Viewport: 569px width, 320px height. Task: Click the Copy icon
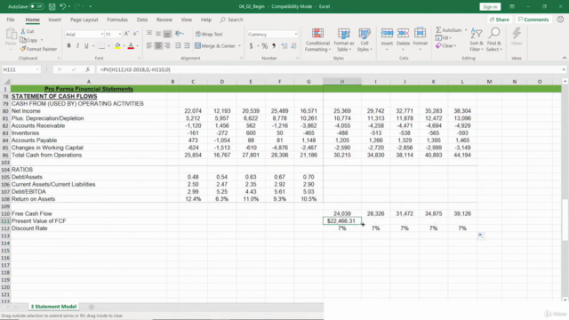coord(23,40)
